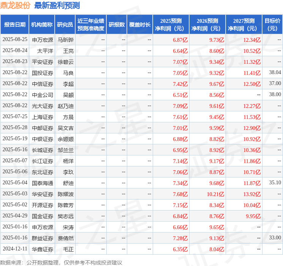Click the 2026预测净利润 column header
Screen dimensions: 283x266
point(207,25)
